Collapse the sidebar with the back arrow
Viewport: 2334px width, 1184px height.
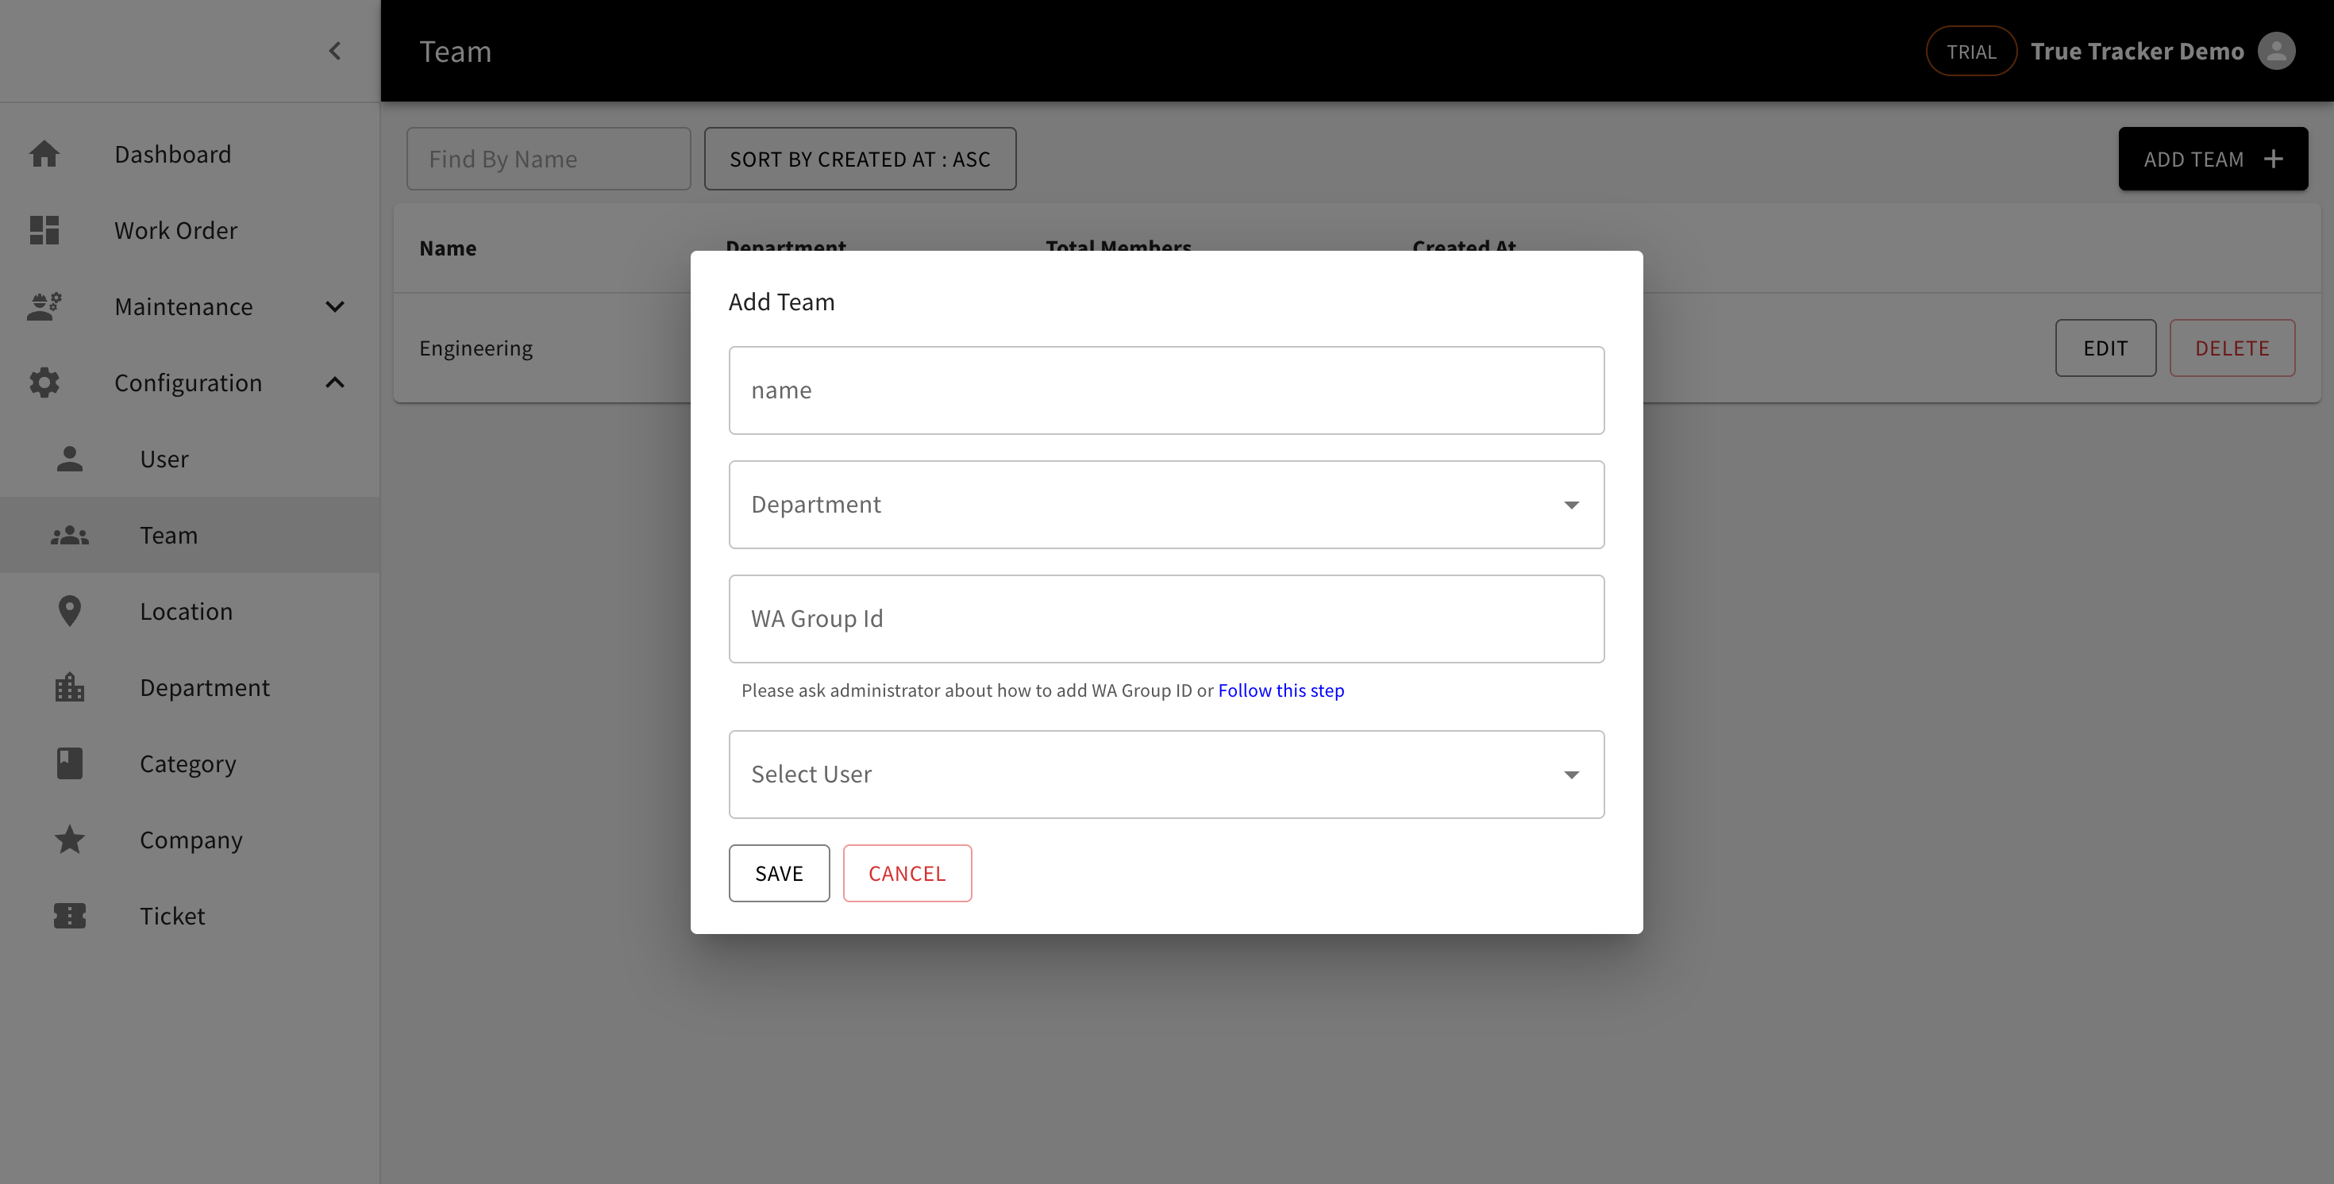(334, 51)
